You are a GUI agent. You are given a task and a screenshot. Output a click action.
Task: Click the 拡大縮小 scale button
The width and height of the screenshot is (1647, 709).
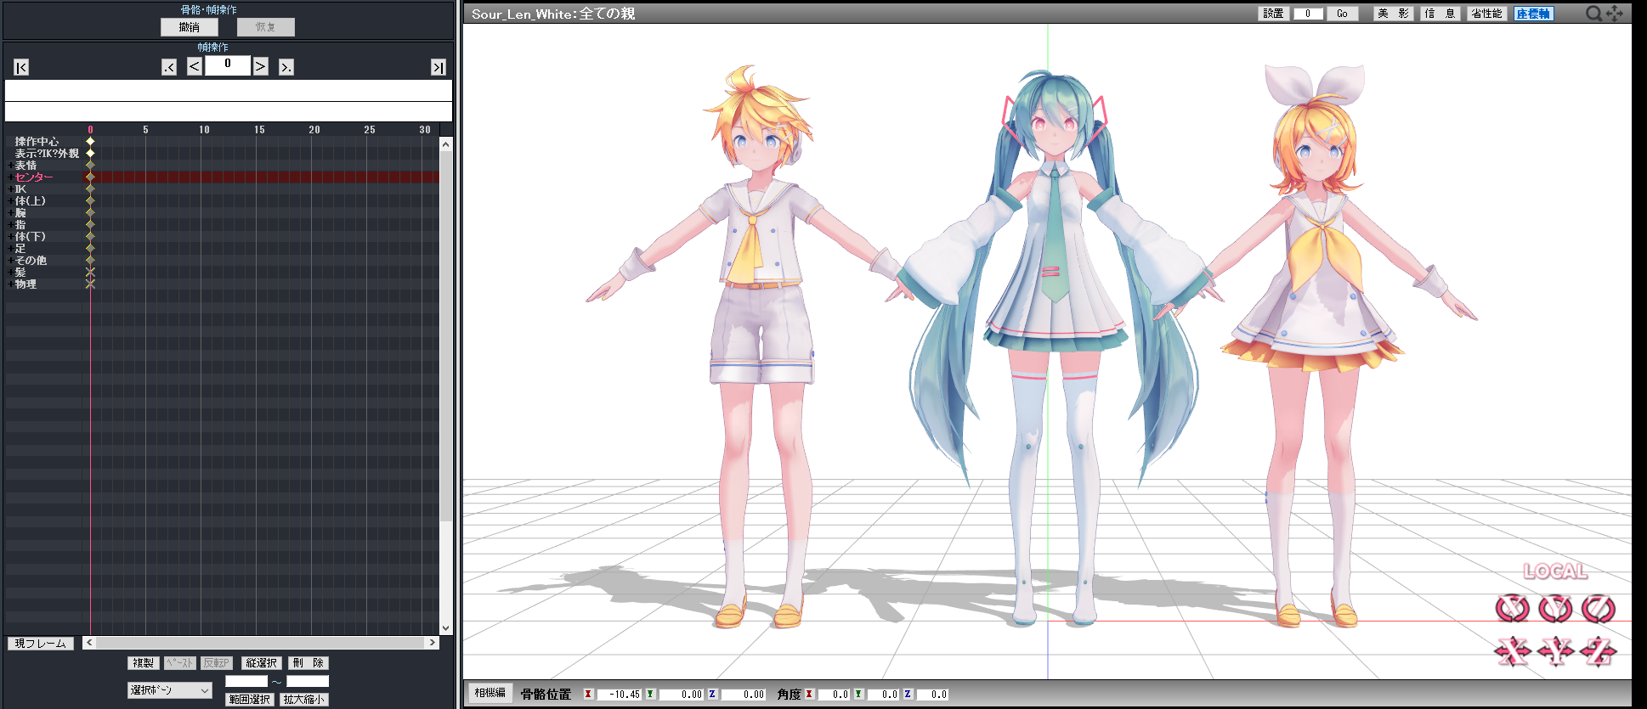pos(304,700)
